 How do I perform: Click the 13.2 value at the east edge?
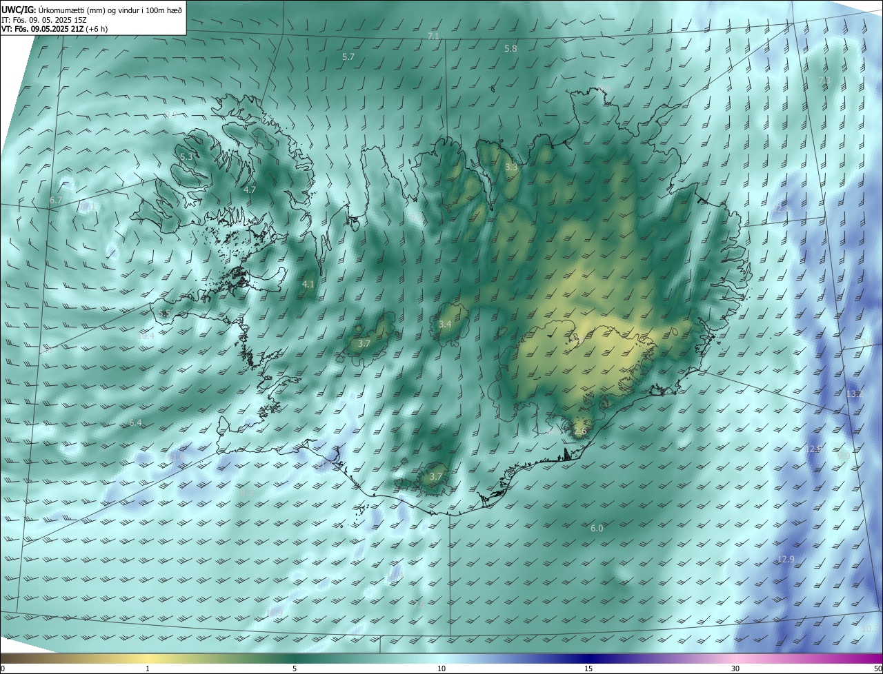coord(854,394)
